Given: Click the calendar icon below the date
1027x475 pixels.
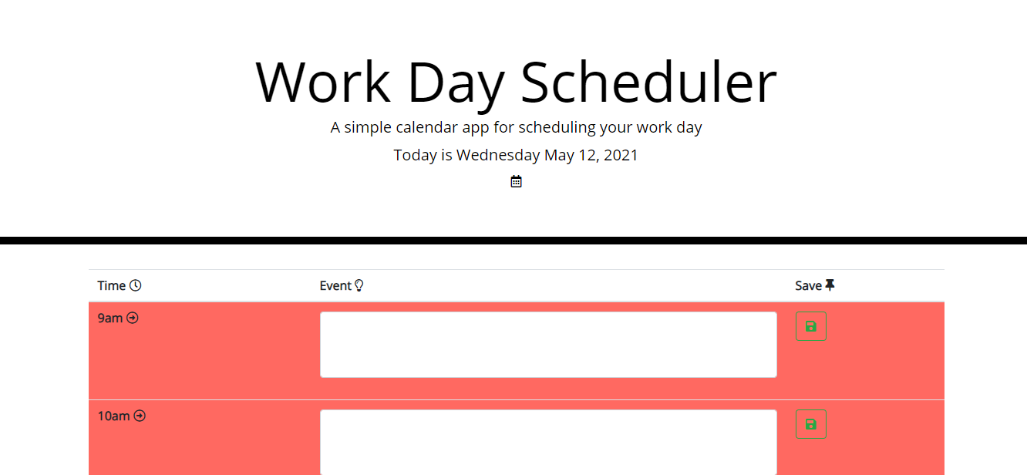Looking at the screenshot, I should [x=516, y=181].
